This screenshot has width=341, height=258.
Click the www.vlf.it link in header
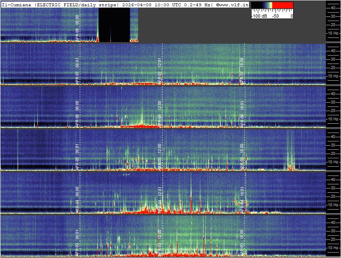(x=232, y=4)
